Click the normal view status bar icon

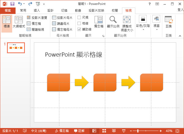click(94, 131)
